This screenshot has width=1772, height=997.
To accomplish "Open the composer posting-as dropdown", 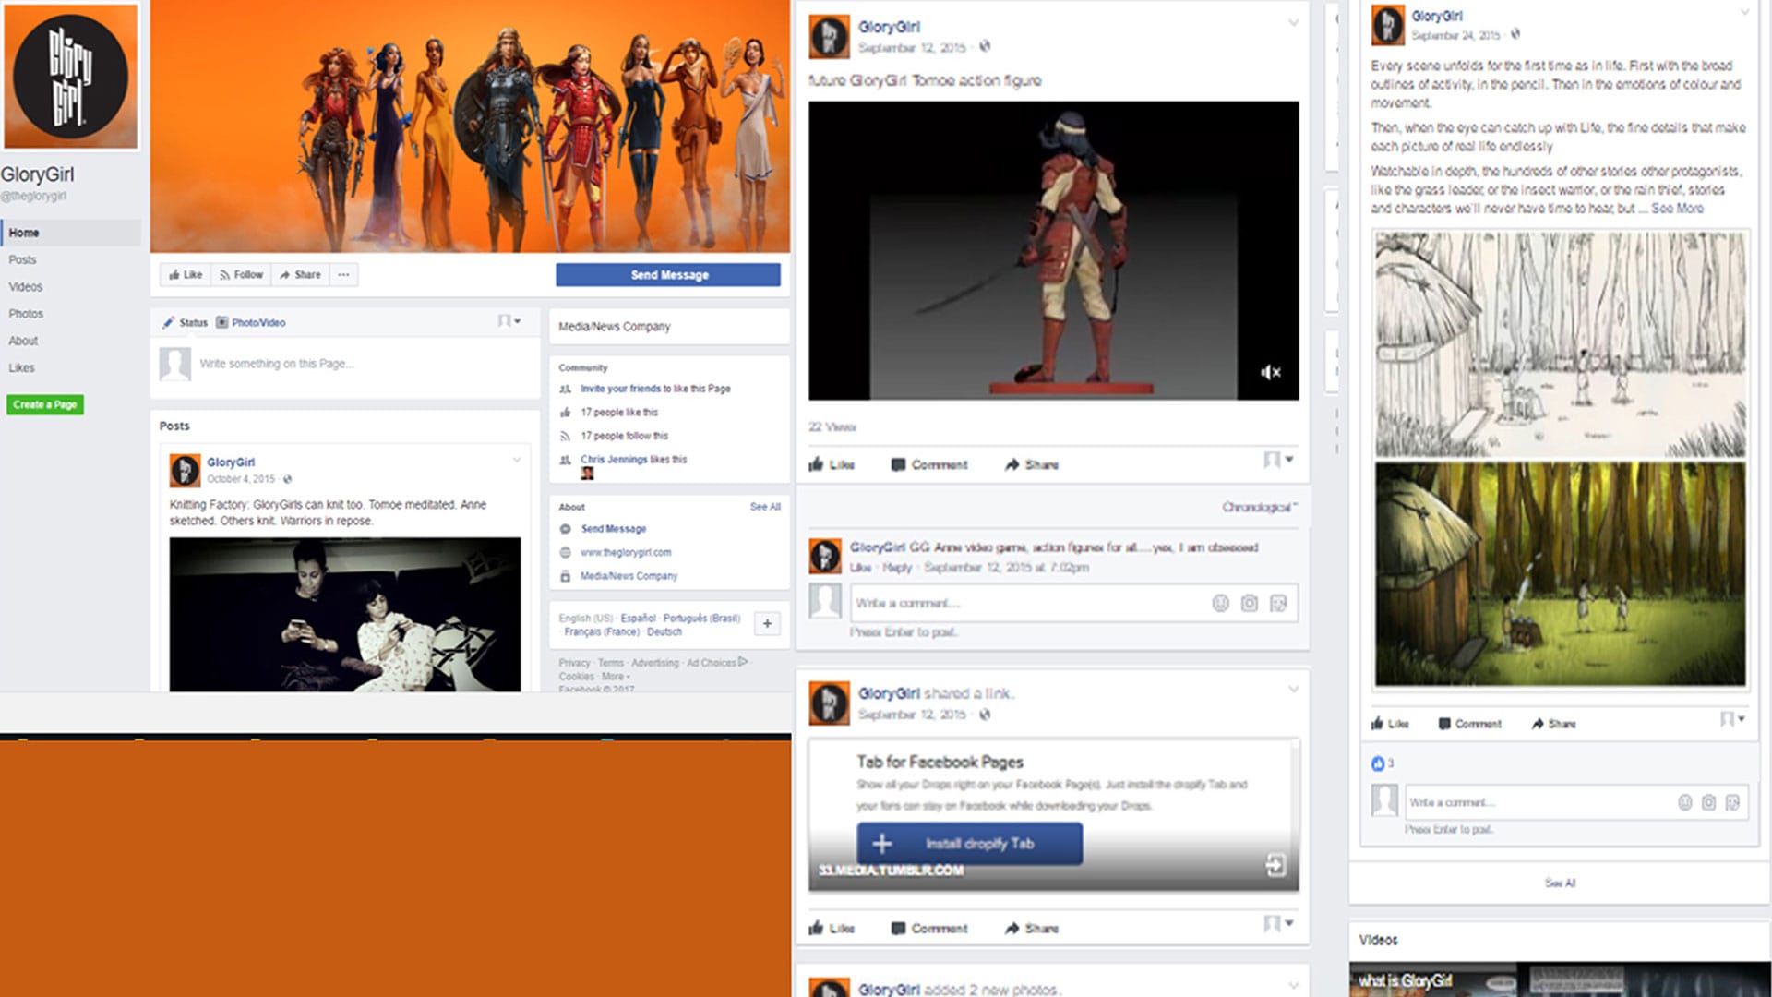I will click(509, 321).
